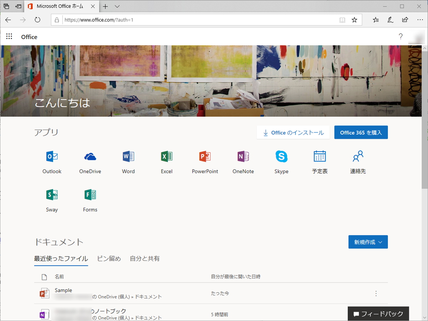Launch Excel from the apps list
Screen dimensions: 428x321
tap(166, 161)
